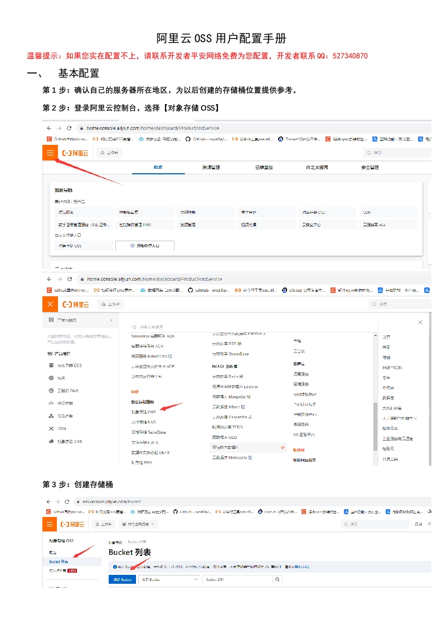
Task: Click the star icon in product list
Action: [283, 447]
